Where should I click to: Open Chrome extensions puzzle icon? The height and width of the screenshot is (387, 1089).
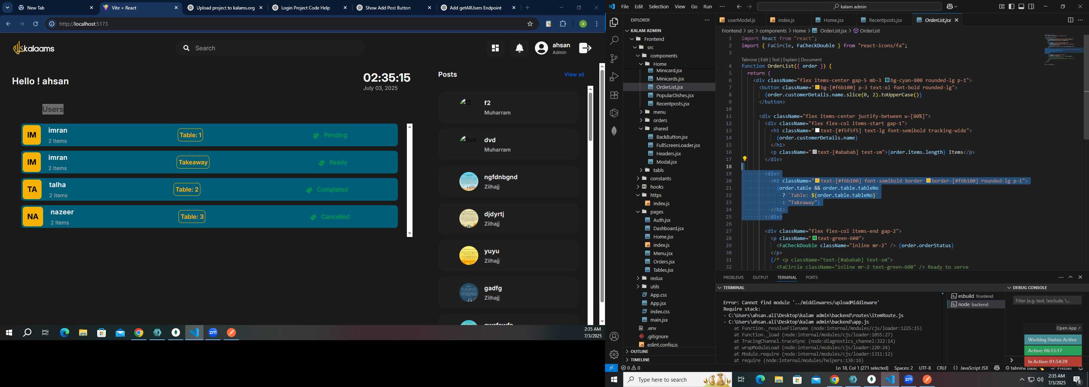(563, 24)
